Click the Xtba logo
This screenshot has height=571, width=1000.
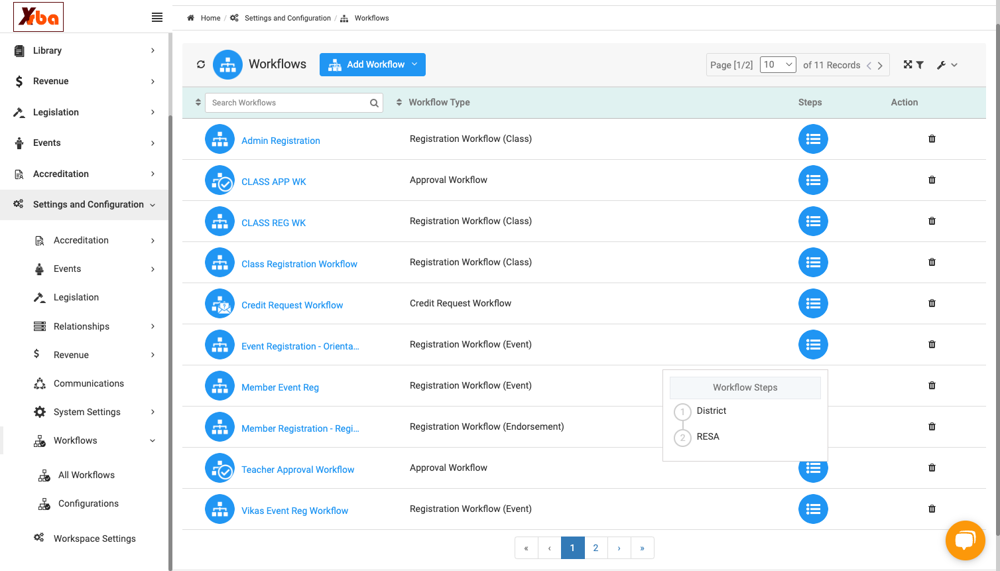38,17
